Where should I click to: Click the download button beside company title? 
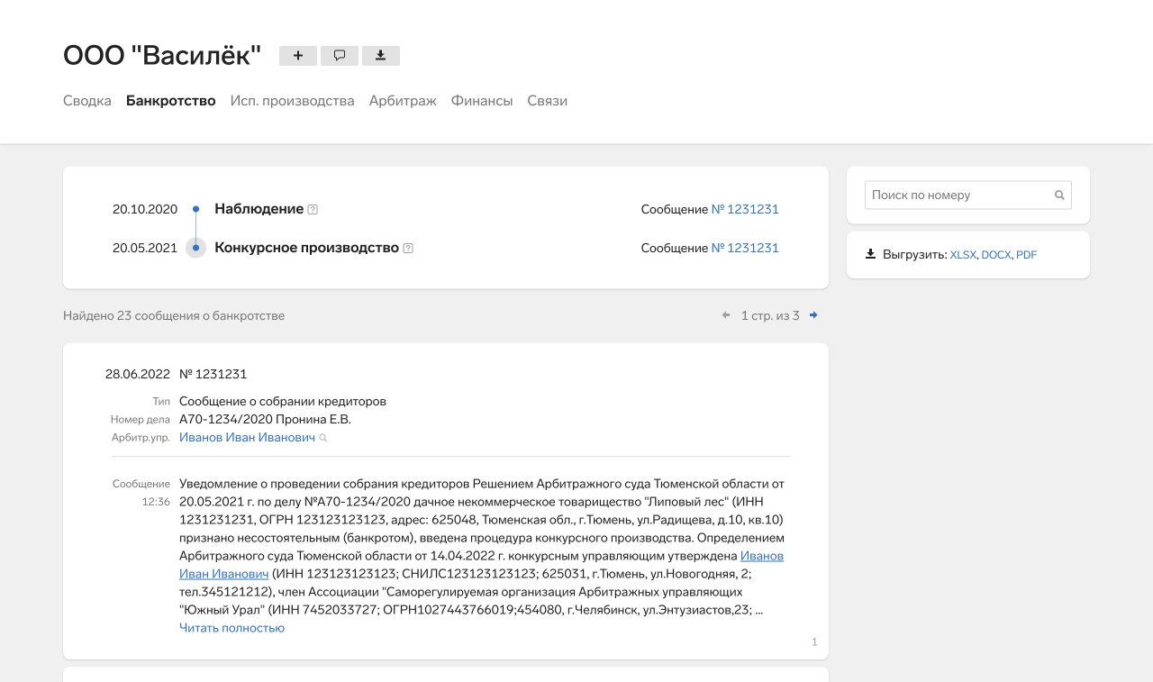click(381, 56)
